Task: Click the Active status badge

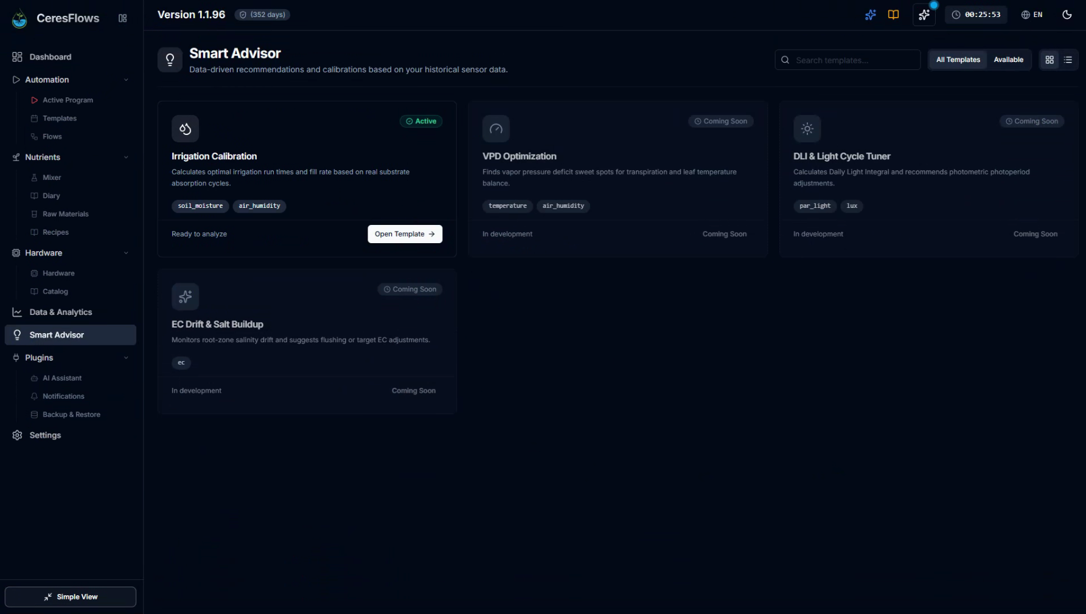Action: tap(421, 121)
